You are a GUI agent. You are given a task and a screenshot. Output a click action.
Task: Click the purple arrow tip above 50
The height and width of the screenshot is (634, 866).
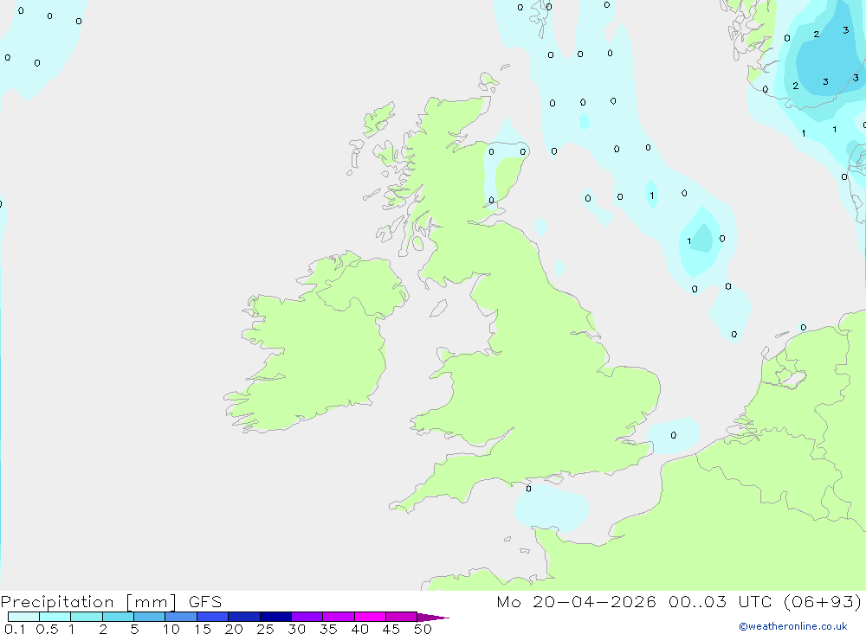(433, 617)
